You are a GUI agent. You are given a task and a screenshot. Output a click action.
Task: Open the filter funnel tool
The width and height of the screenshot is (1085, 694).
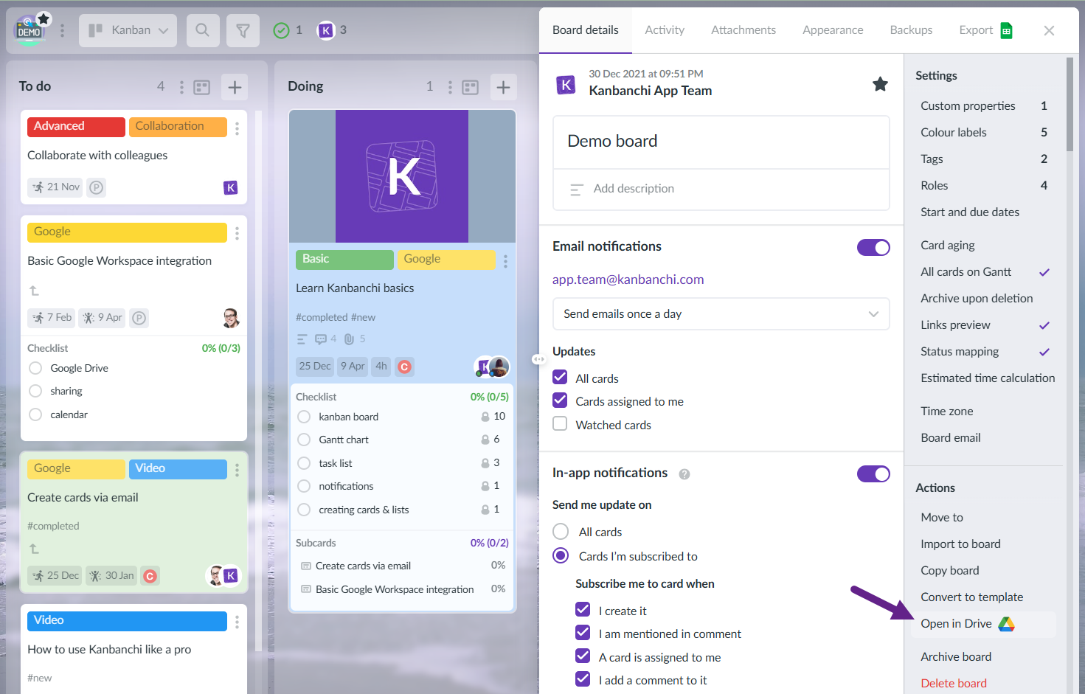(243, 30)
